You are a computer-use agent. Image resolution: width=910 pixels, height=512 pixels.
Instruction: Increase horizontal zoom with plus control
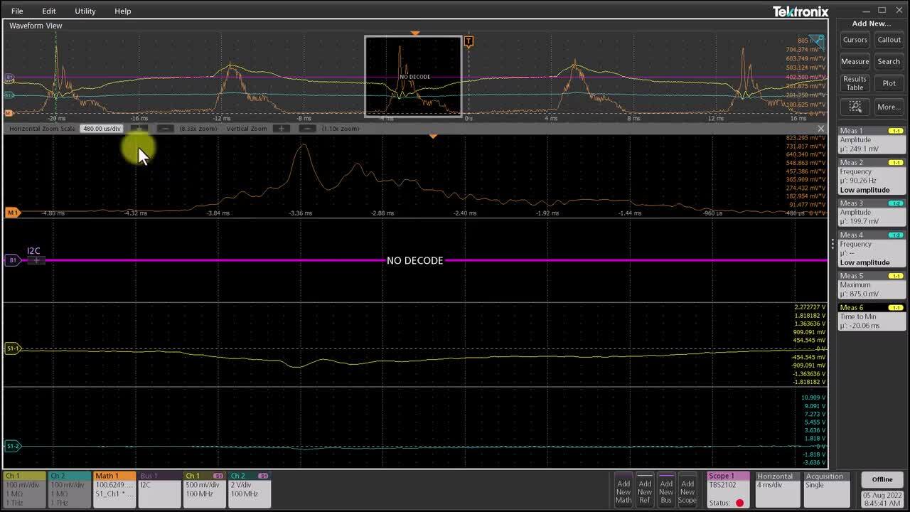140,129
